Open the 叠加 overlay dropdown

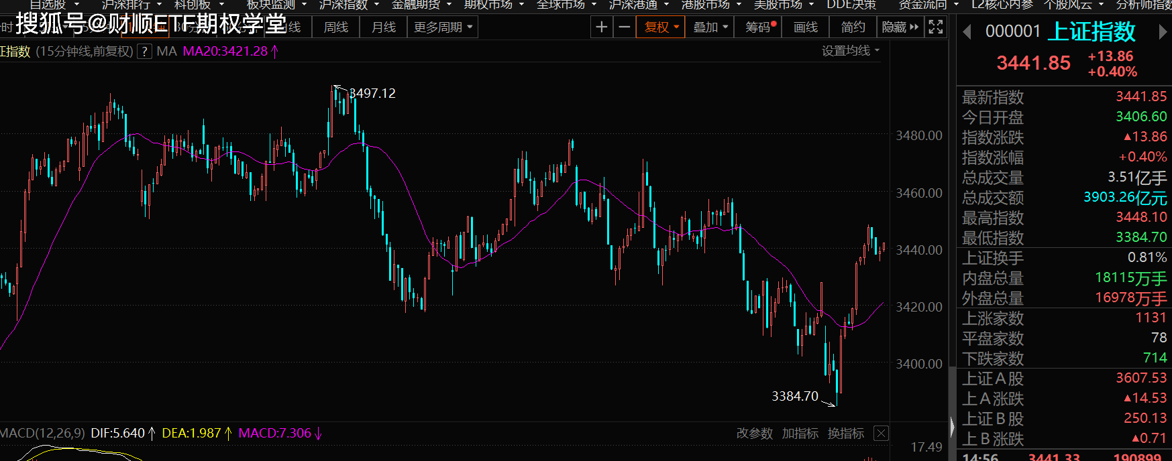pyautogui.click(x=710, y=27)
